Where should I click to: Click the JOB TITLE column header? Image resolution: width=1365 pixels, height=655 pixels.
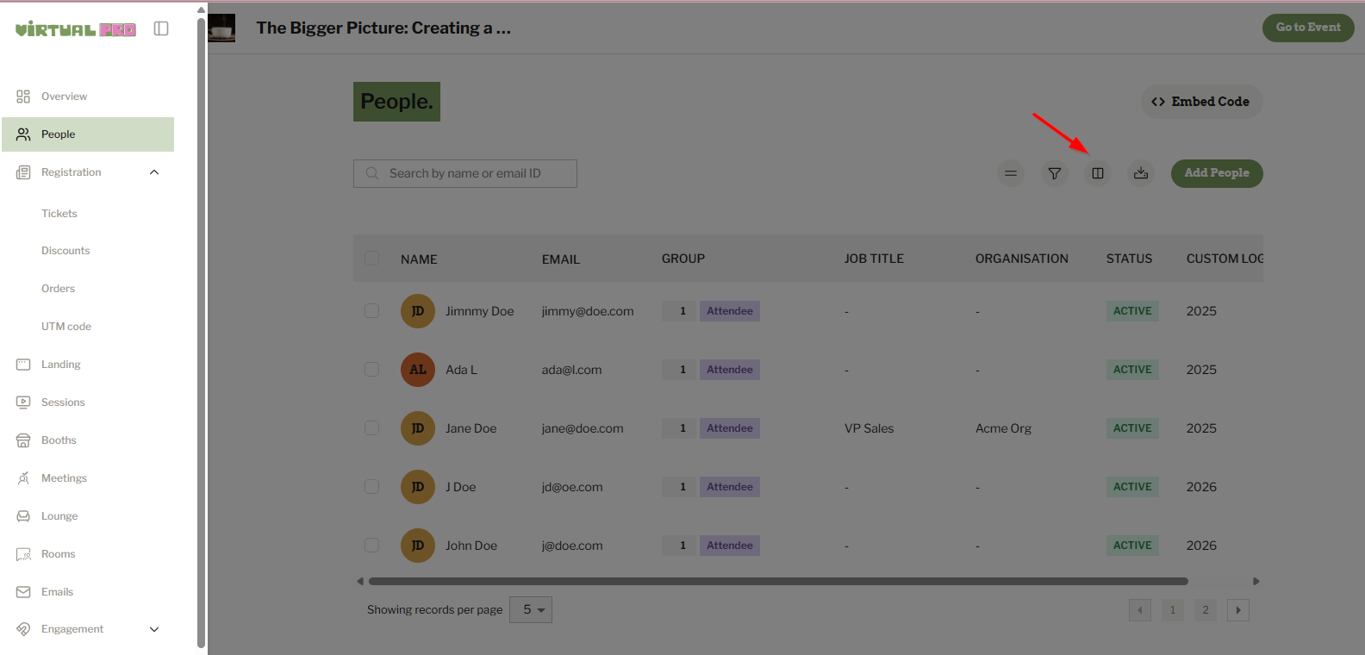[874, 259]
